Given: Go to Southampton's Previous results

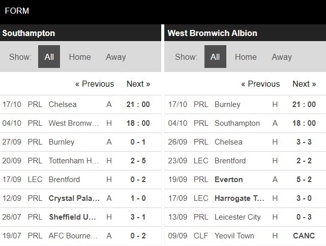Looking at the screenshot, I should pos(95,84).
